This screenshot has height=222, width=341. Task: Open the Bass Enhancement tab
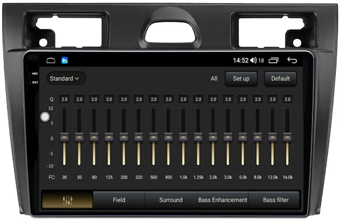[x=223, y=200]
